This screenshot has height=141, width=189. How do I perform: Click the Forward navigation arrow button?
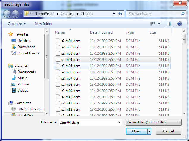[15, 14]
